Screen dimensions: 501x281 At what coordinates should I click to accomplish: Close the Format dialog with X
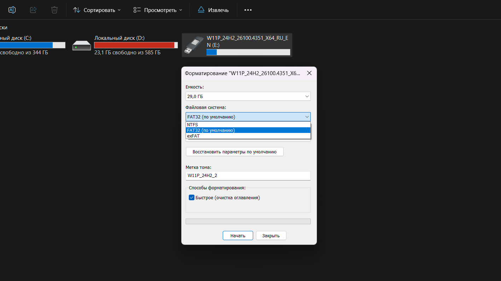(x=309, y=73)
